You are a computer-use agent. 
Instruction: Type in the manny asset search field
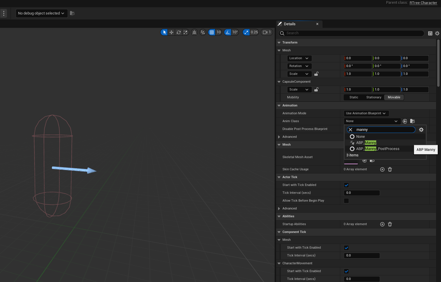[x=381, y=130]
